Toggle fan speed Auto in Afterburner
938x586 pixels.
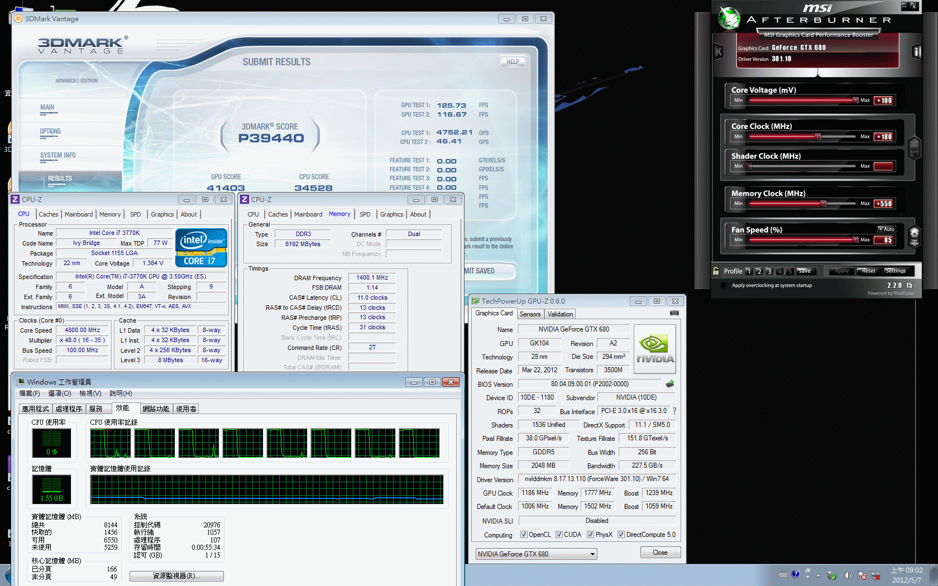[x=887, y=229]
